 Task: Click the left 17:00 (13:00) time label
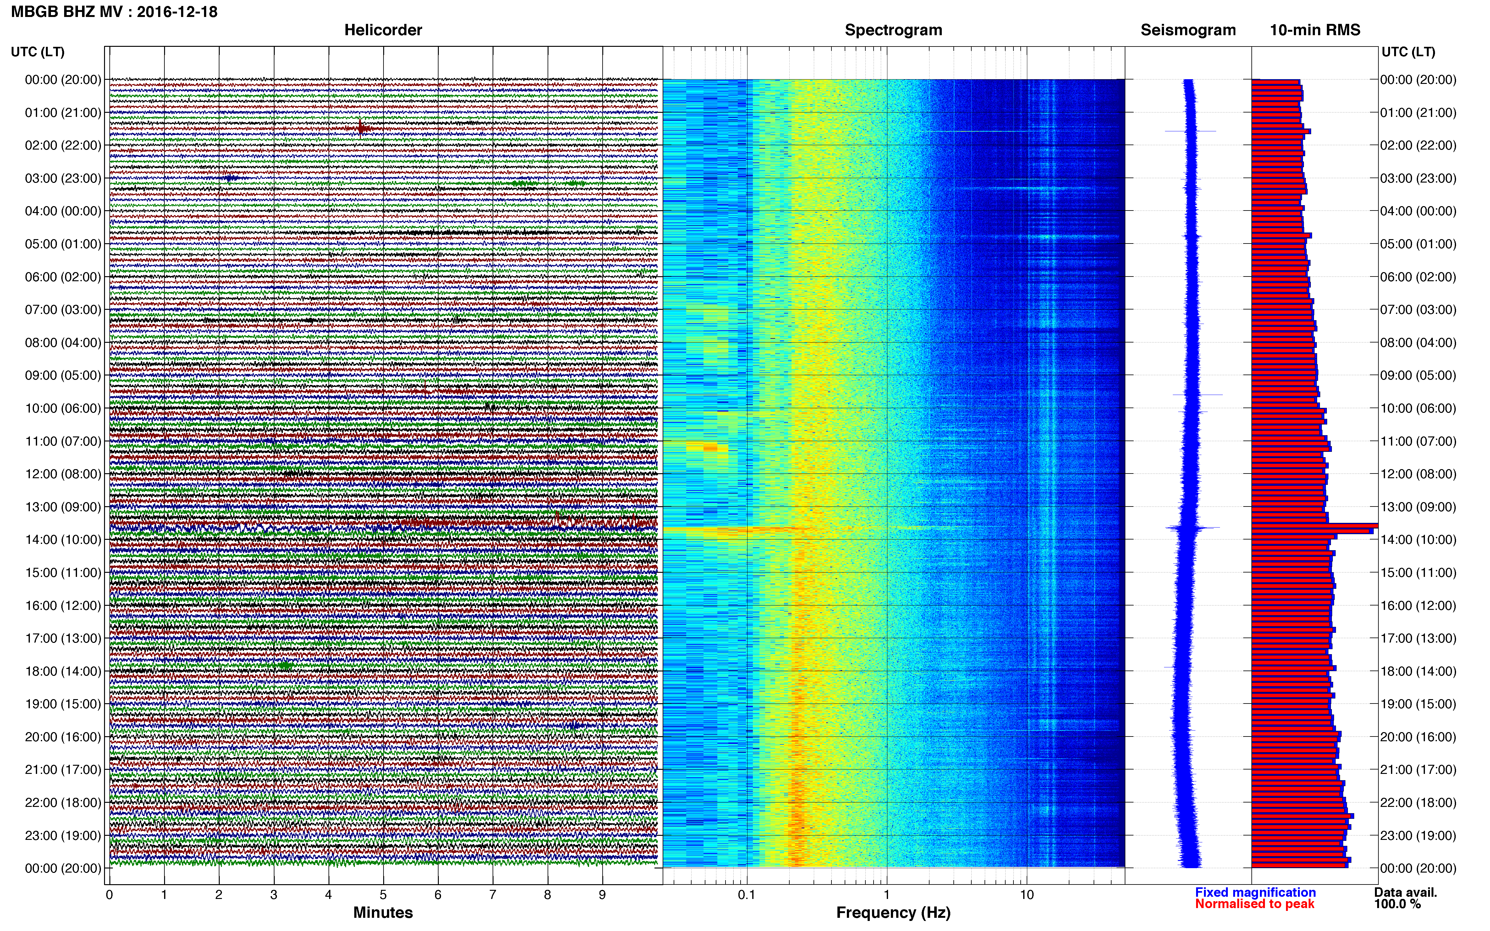(63, 638)
